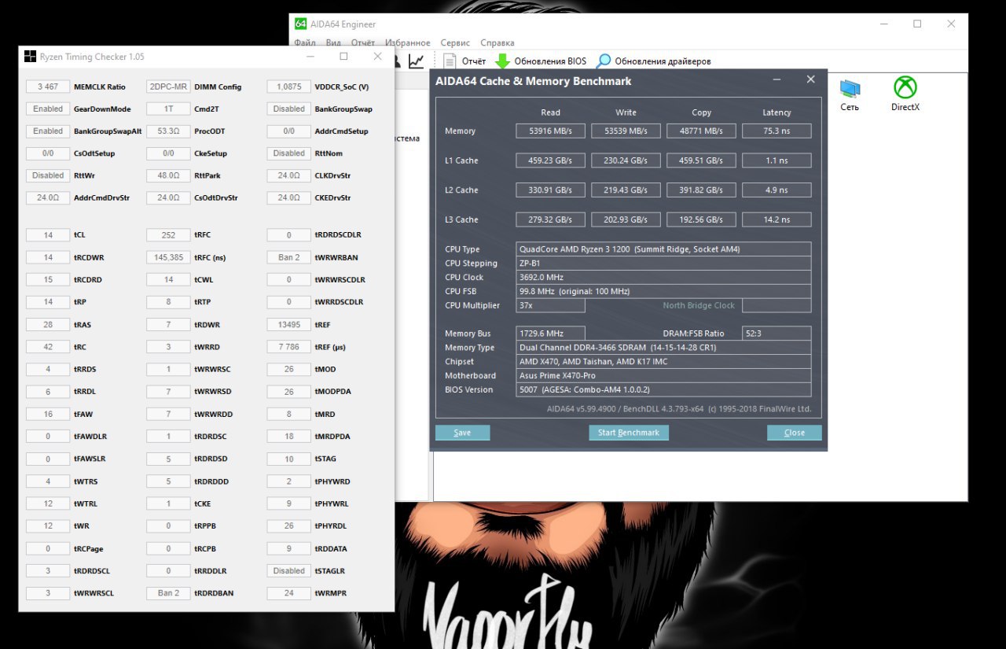Click the tREF 13495 value field
The width and height of the screenshot is (1006, 649).
[x=289, y=324]
